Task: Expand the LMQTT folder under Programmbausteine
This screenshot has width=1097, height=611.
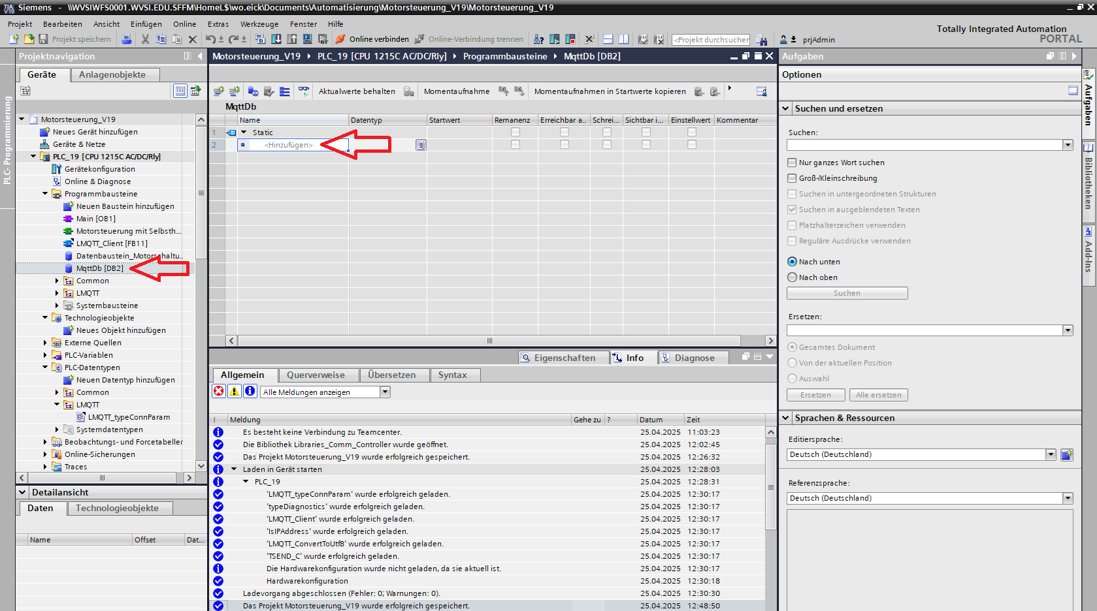Action: click(x=57, y=293)
